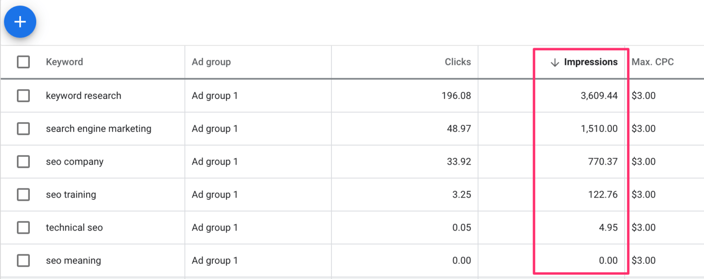
Task: Select the checkbox for seo training
Action: [23, 194]
